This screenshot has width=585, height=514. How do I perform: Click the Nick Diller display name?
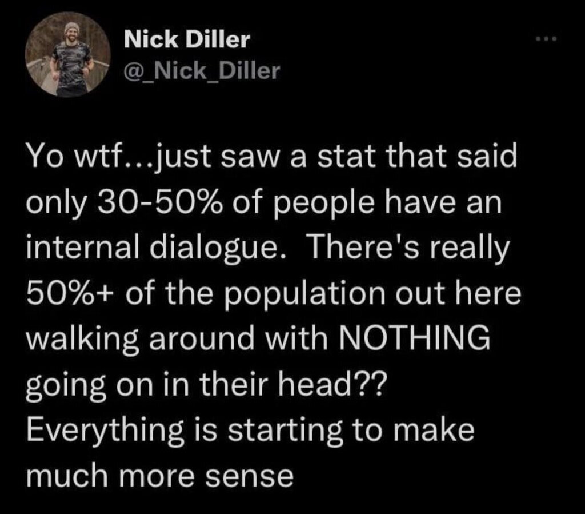tap(187, 39)
